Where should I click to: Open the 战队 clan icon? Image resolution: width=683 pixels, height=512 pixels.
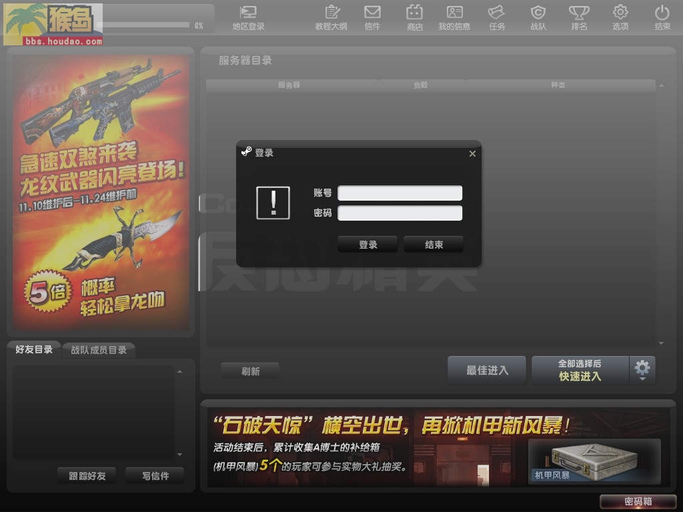click(x=538, y=18)
